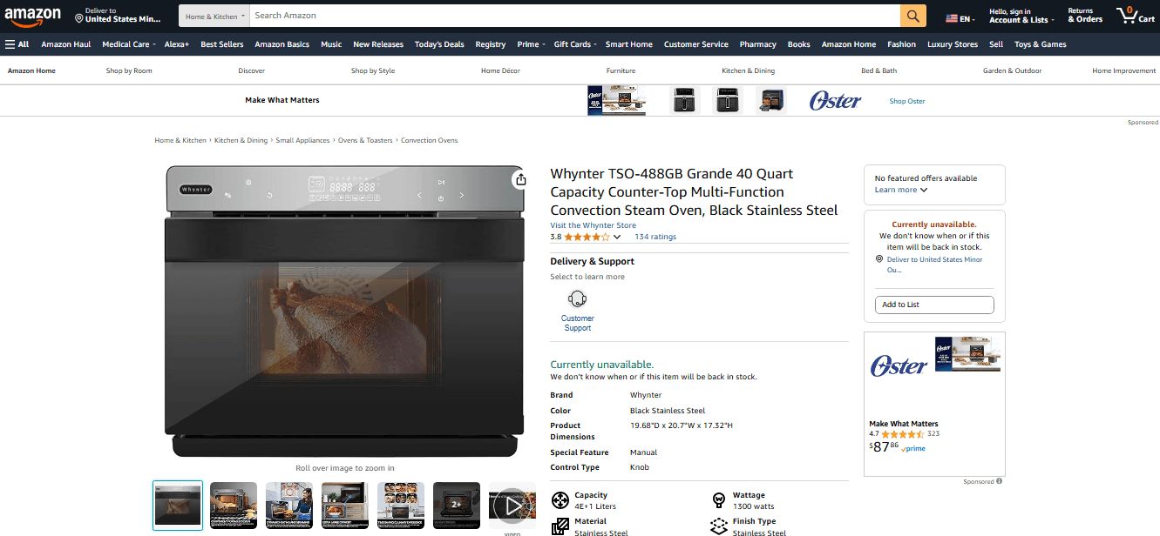
Task: Open the EN language selector
Action: click(959, 15)
